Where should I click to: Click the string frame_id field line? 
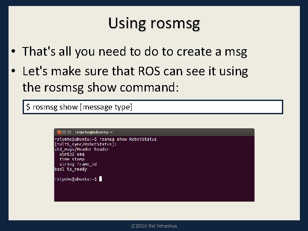(78, 164)
